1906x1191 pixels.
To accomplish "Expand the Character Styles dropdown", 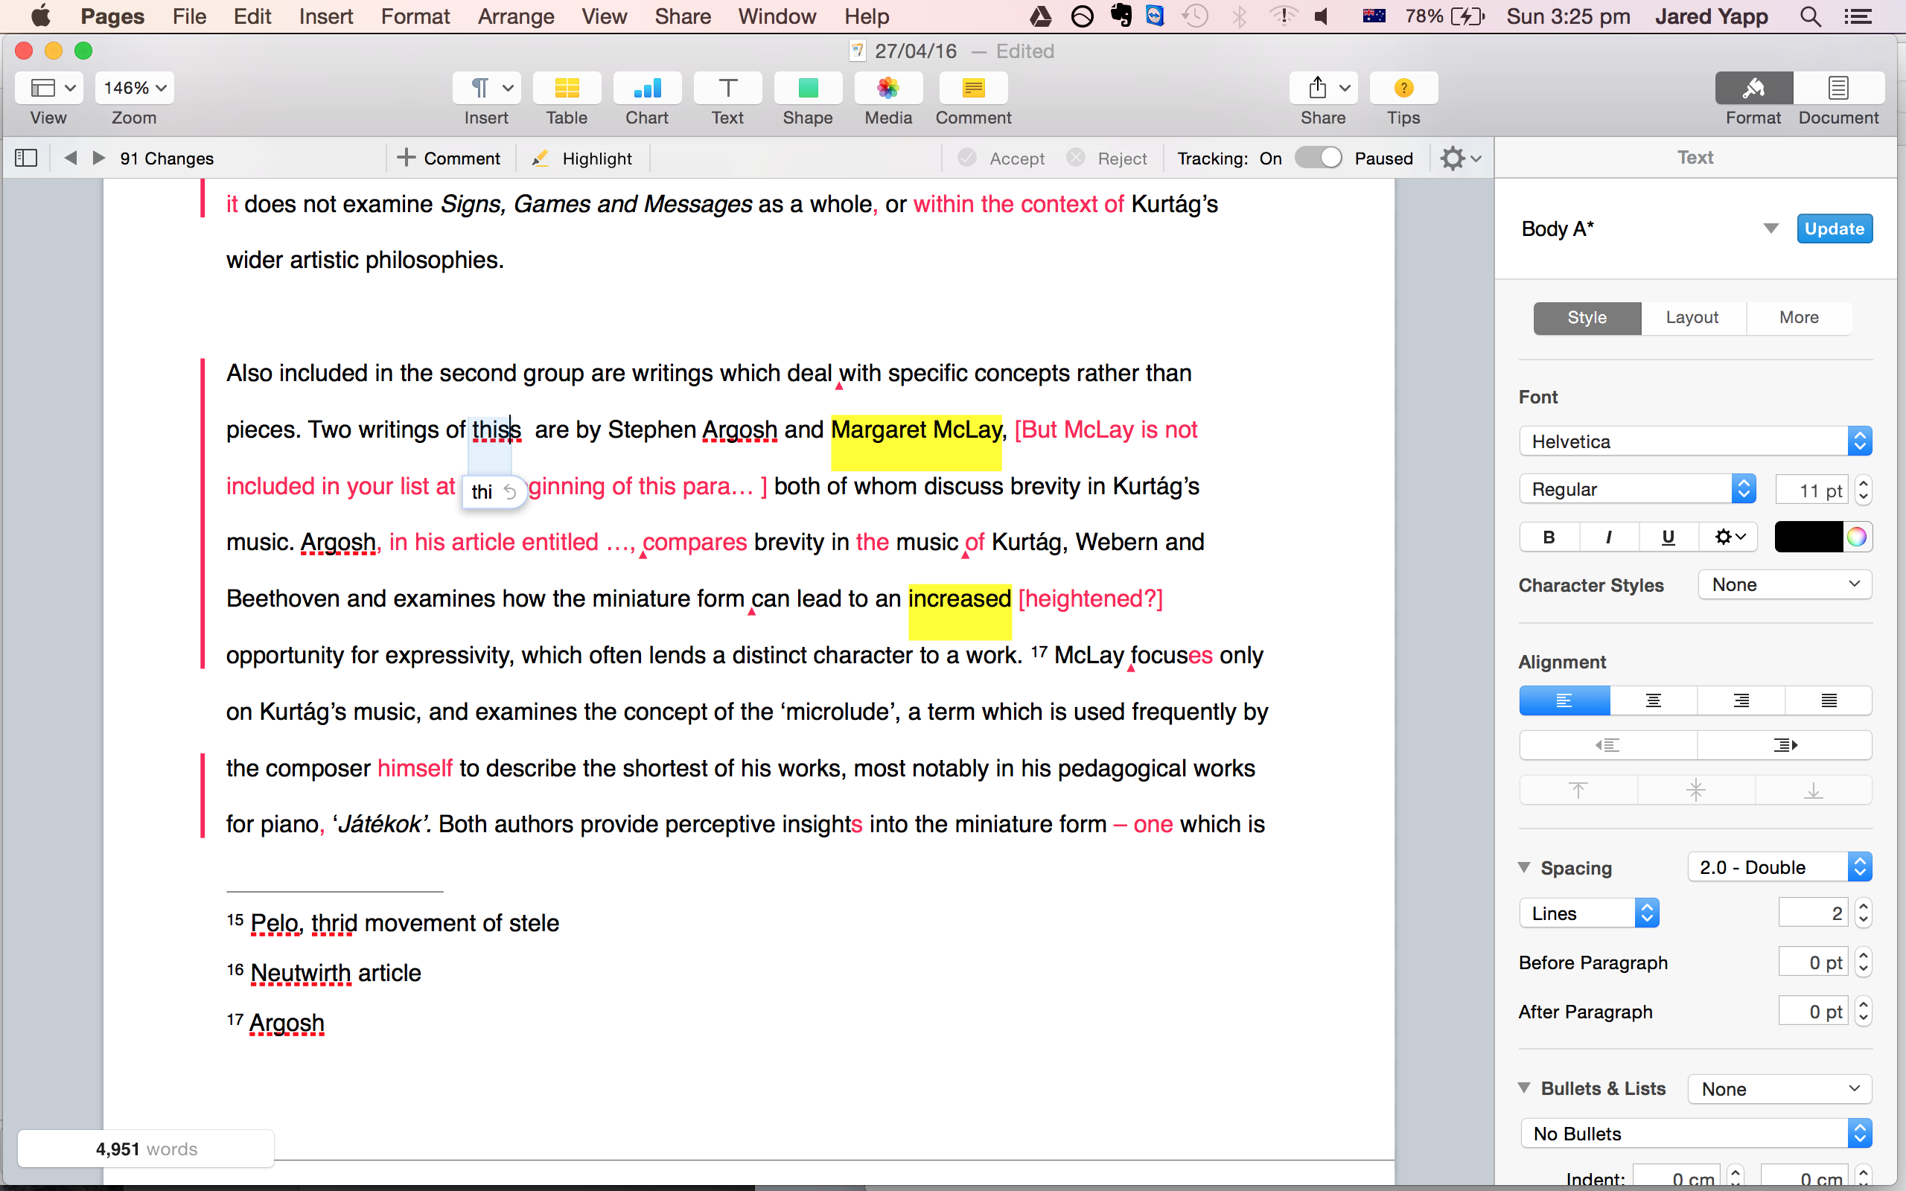I will click(1784, 584).
